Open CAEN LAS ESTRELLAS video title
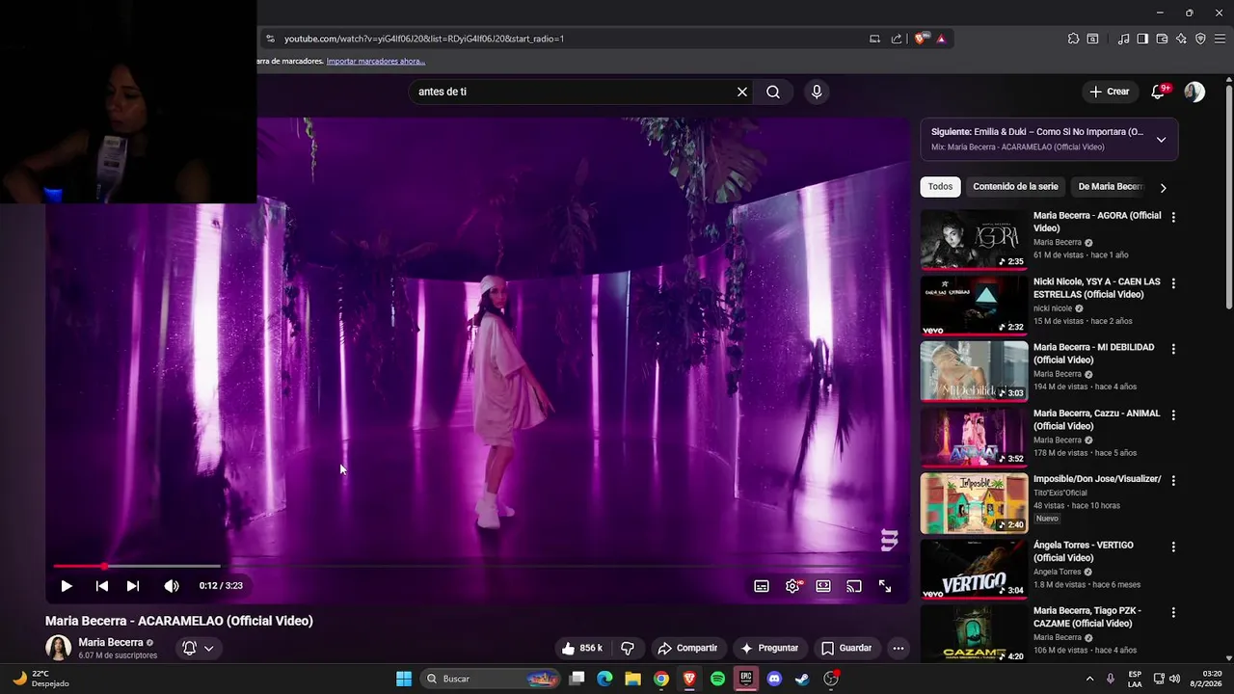This screenshot has width=1234, height=694. pyautogui.click(x=1097, y=288)
